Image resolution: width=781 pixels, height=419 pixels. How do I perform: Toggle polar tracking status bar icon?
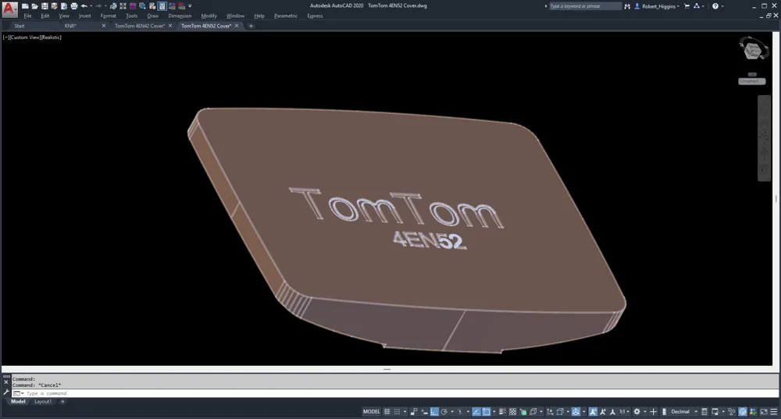pos(444,411)
